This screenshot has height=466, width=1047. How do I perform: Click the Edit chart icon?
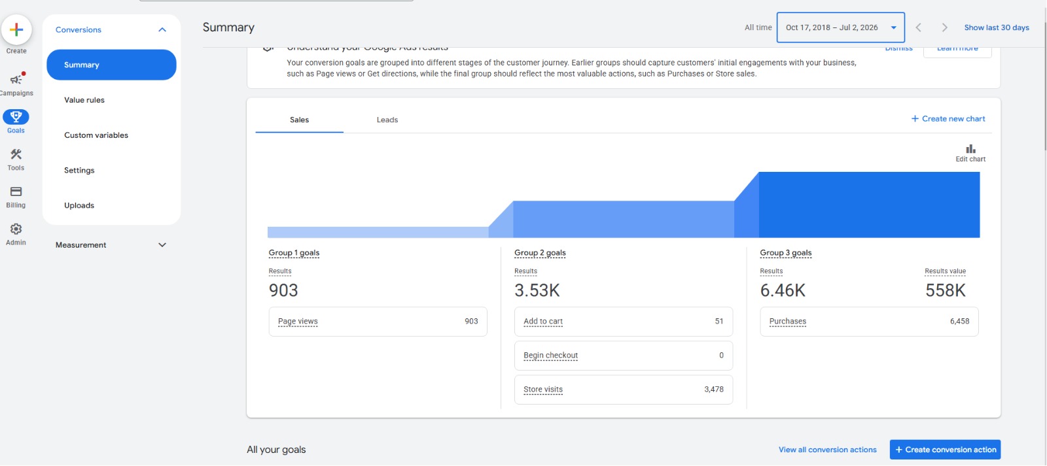click(x=970, y=149)
